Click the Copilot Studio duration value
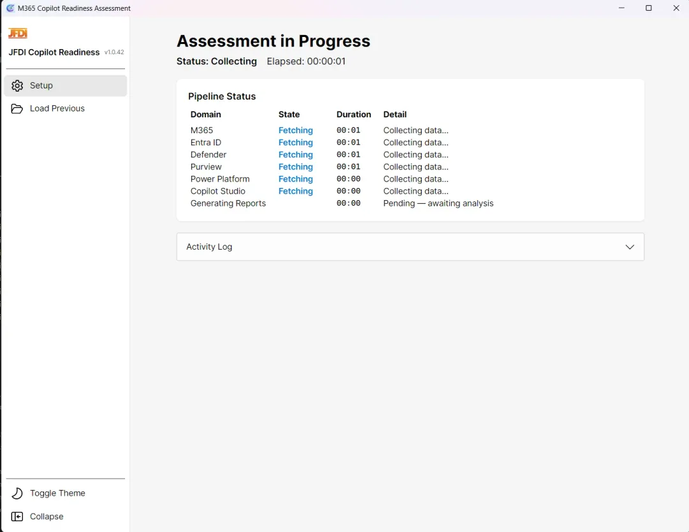 click(x=348, y=191)
